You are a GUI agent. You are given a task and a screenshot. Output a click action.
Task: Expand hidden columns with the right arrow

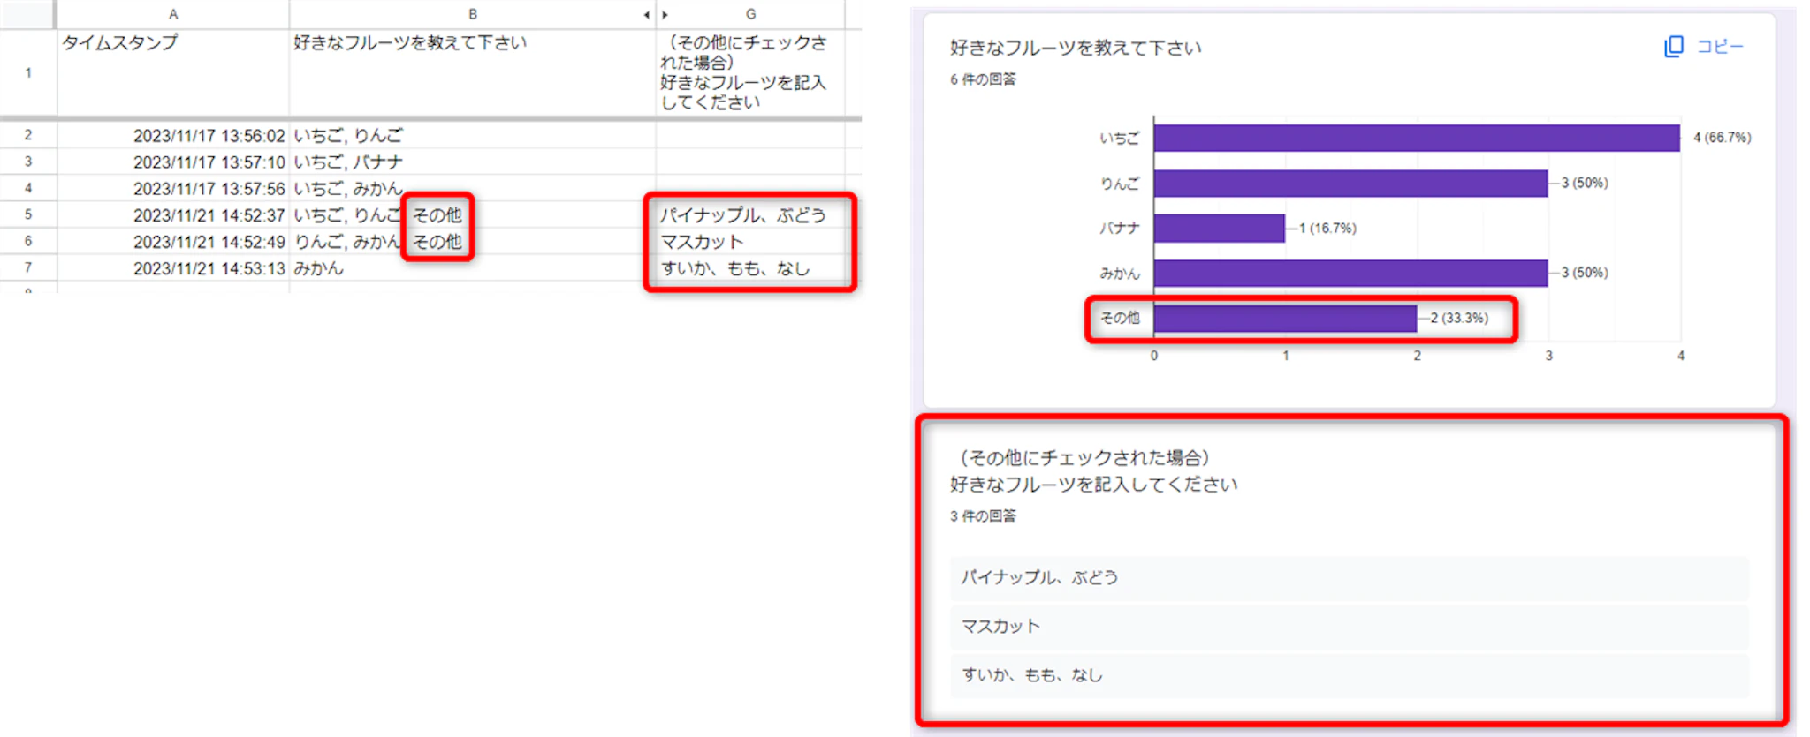tap(665, 14)
